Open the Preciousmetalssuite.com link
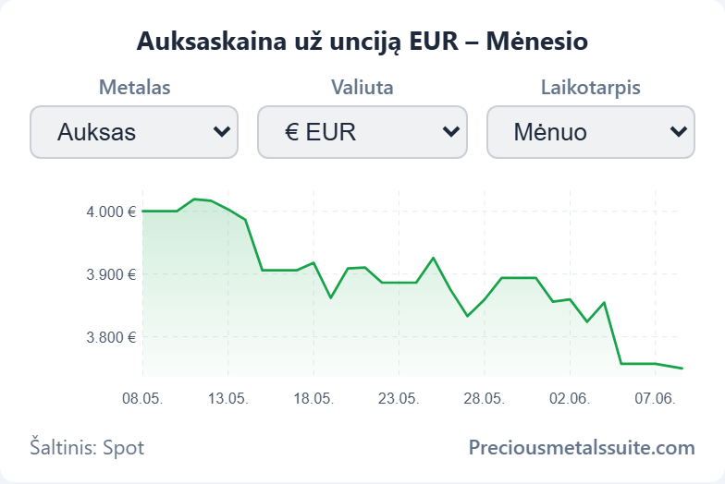Viewport: 725px width, 484px height. [582, 447]
